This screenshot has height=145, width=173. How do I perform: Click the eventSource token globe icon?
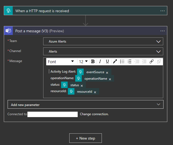point(80,72)
